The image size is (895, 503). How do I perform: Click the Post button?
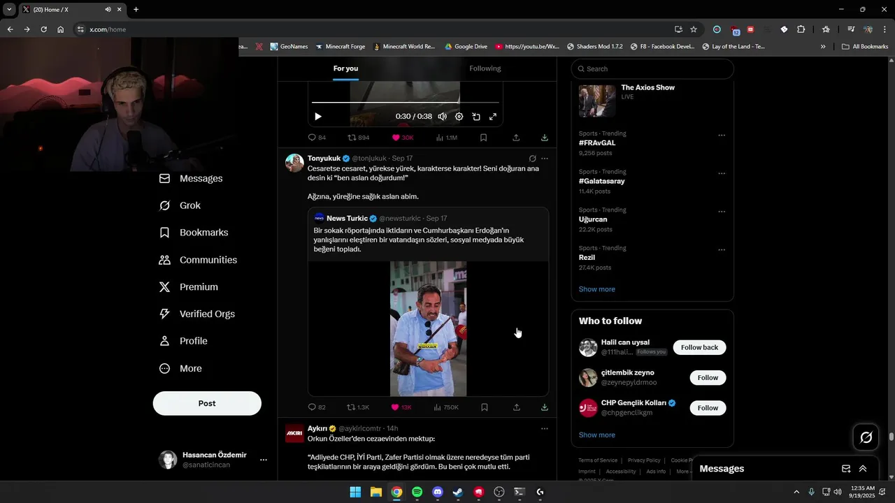coord(207,403)
